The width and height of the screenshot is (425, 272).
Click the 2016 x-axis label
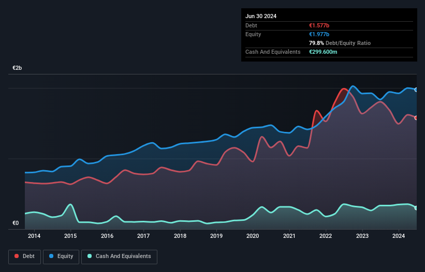[x=107, y=236]
